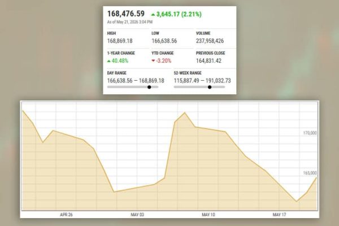The width and height of the screenshot is (339, 226).
Task: Click the index value 168,476.59
Action: coord(126,14)
